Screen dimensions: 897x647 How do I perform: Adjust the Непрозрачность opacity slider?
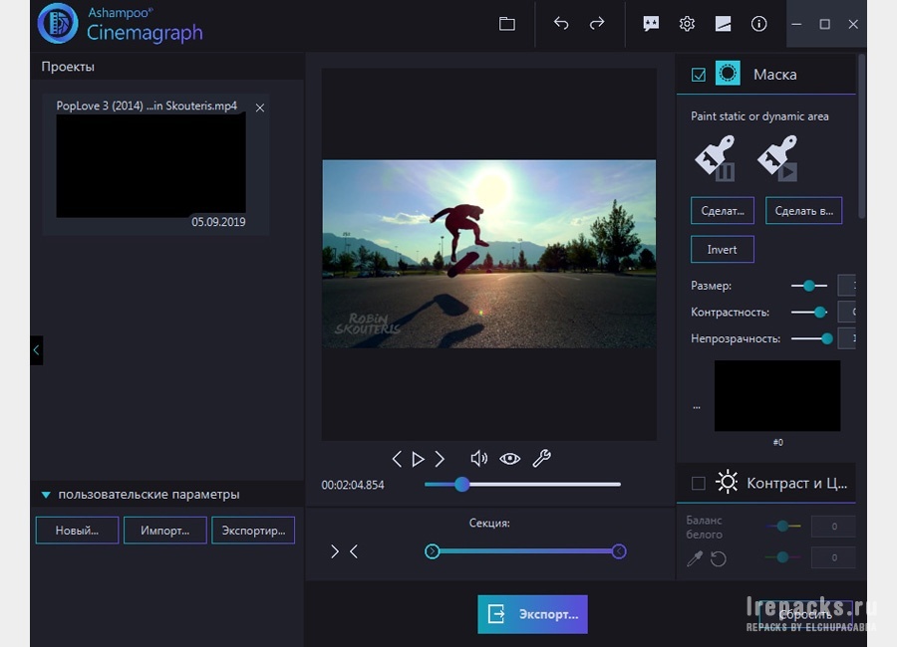click(811, 339)
